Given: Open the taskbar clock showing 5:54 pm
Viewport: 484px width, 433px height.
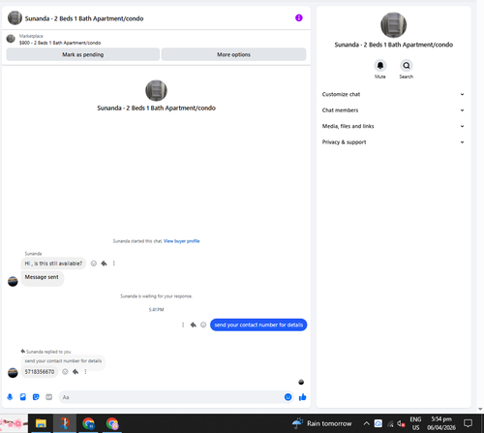Looking at the screenshot, I should click(x=441, y=423).
